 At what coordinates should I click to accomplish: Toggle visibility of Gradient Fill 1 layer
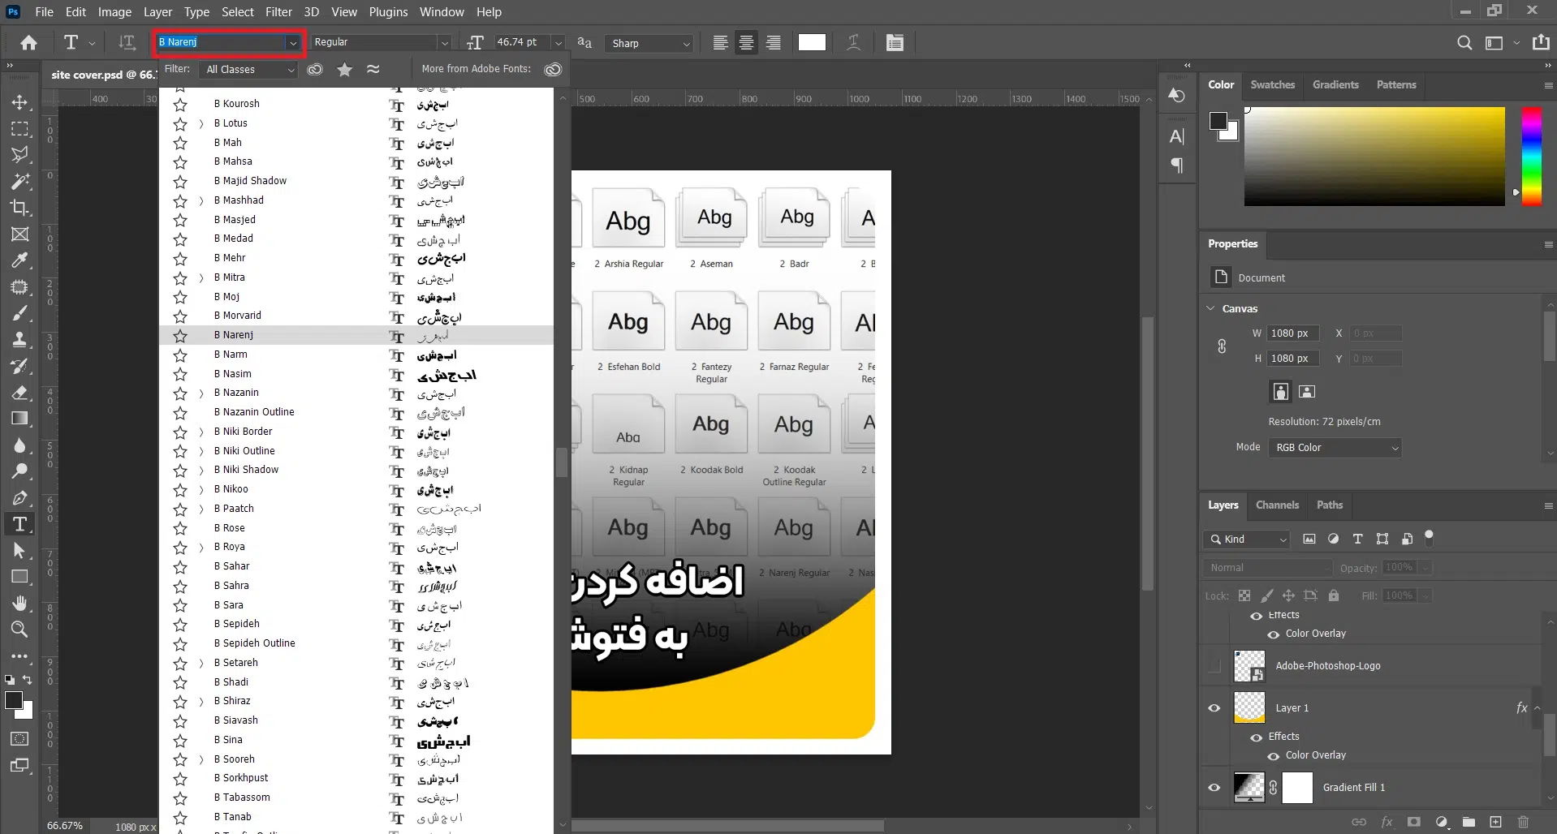1214,788
